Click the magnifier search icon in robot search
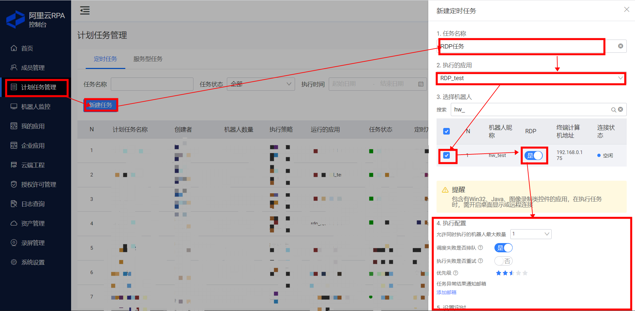Viewport: 635px width, 311px height. click(614, 110)
